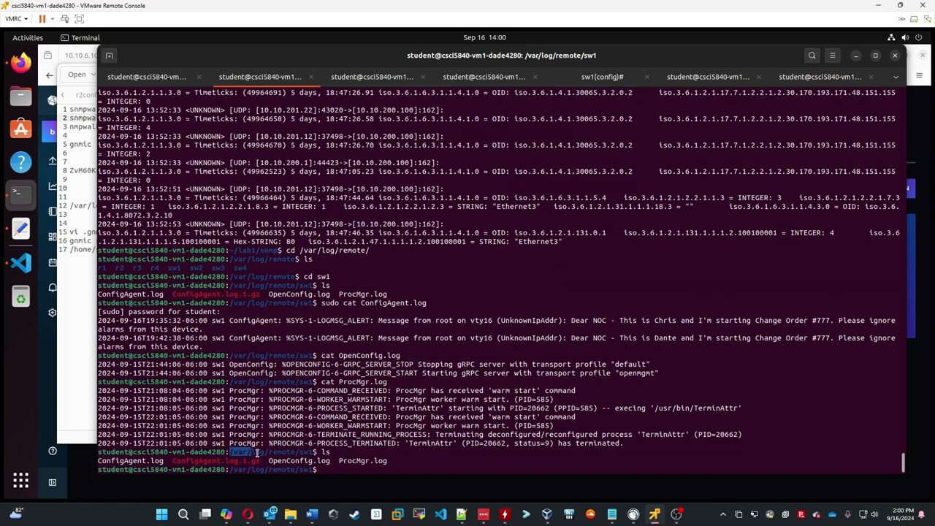Image resolution: width=935 pixels, height=526 pixels.
Task: Select the sw1(config)# terminal tab
Action: (x=602, y=77)
